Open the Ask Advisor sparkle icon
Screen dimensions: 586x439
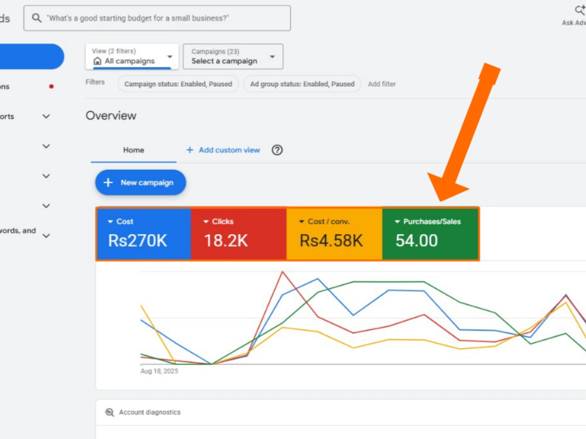[580, 10]
